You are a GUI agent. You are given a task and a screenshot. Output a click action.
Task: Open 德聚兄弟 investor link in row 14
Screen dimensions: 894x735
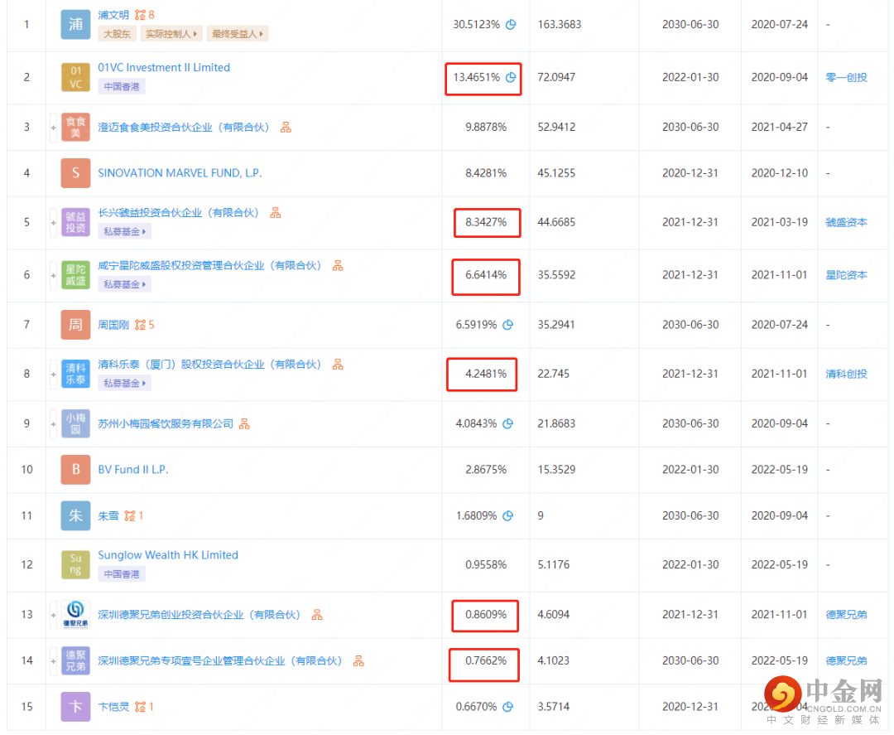point(846,660)
